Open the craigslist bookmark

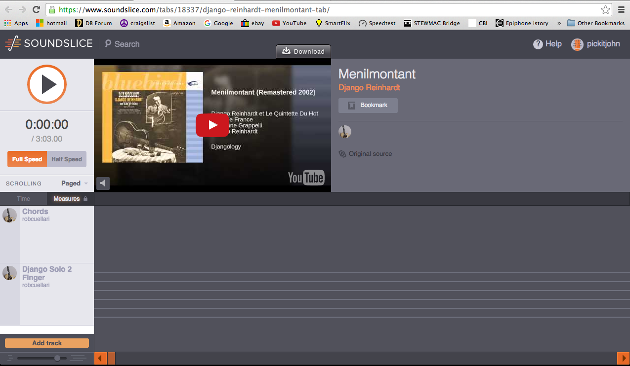pos(138,23)
